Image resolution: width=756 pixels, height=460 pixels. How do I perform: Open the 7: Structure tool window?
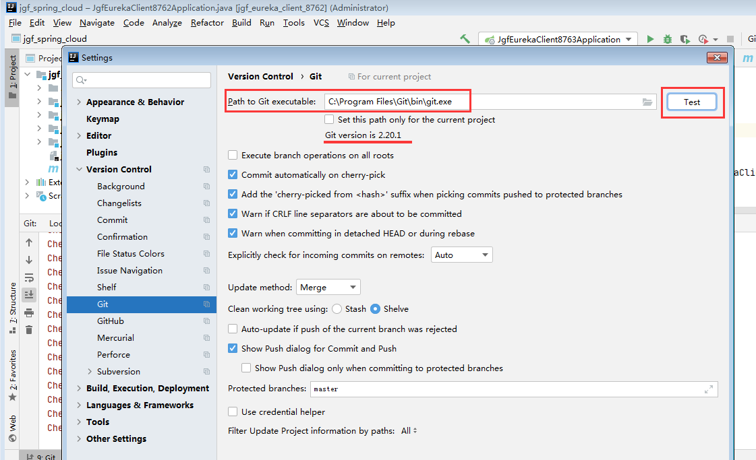click(13, 308)
